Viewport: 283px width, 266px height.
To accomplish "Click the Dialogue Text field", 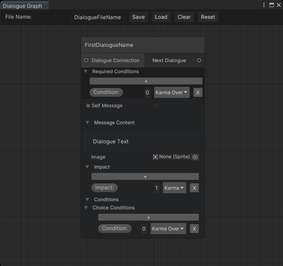I will tap(141, 142).
